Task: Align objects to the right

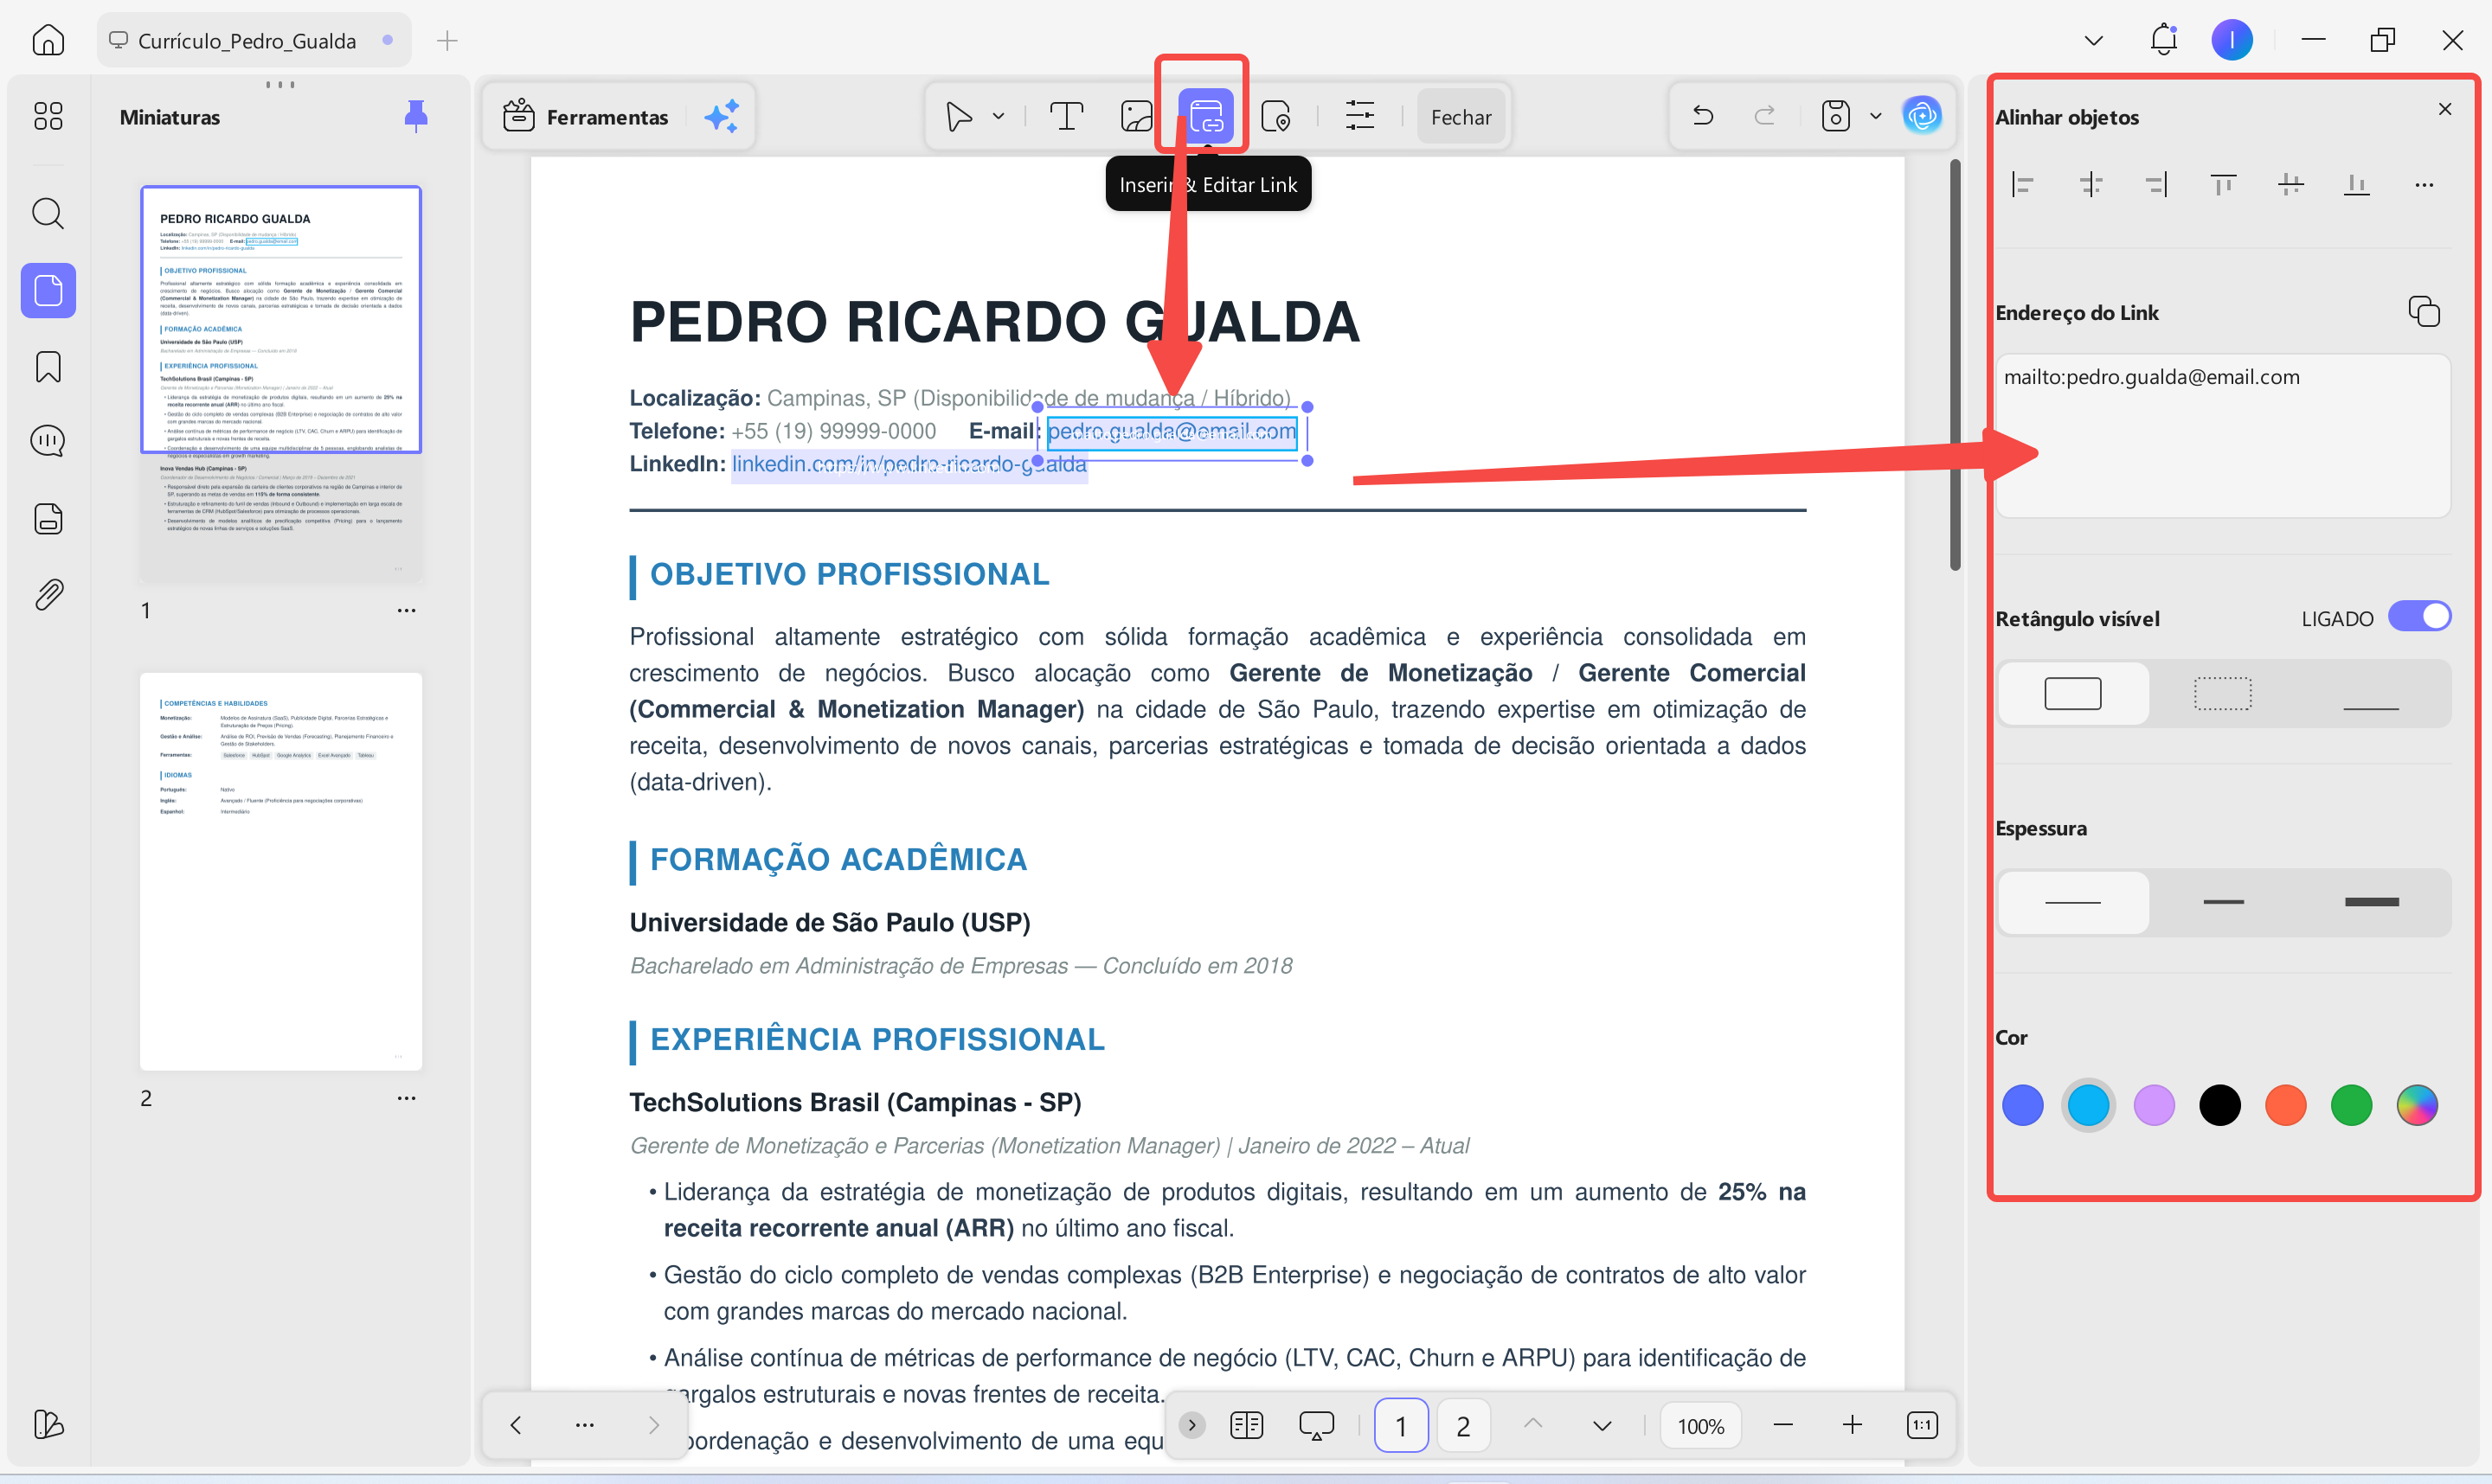Action: (2157, 185)
